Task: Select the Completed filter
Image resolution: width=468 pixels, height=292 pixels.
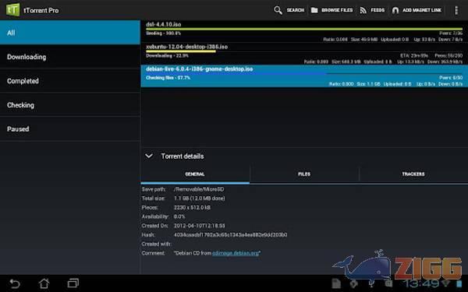Action: pyautogui.click(x=70, y=81)
